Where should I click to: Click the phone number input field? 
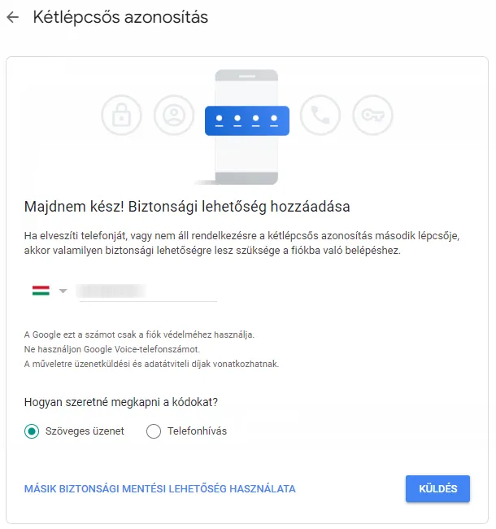pos(146,291)
